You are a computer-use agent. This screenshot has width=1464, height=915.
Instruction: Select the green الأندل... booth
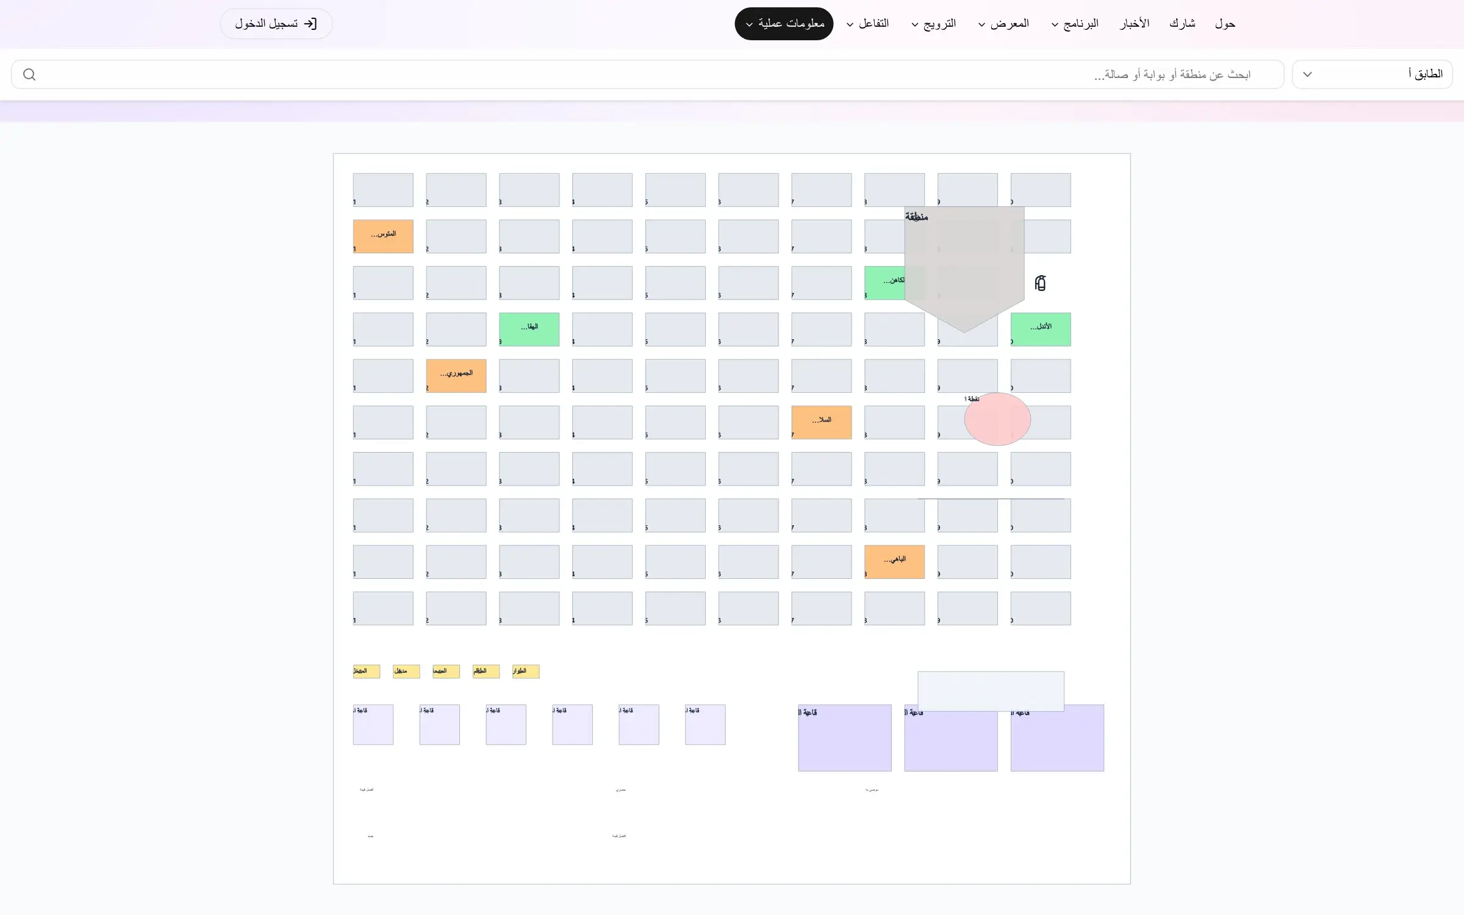(x=1041, y=329)
